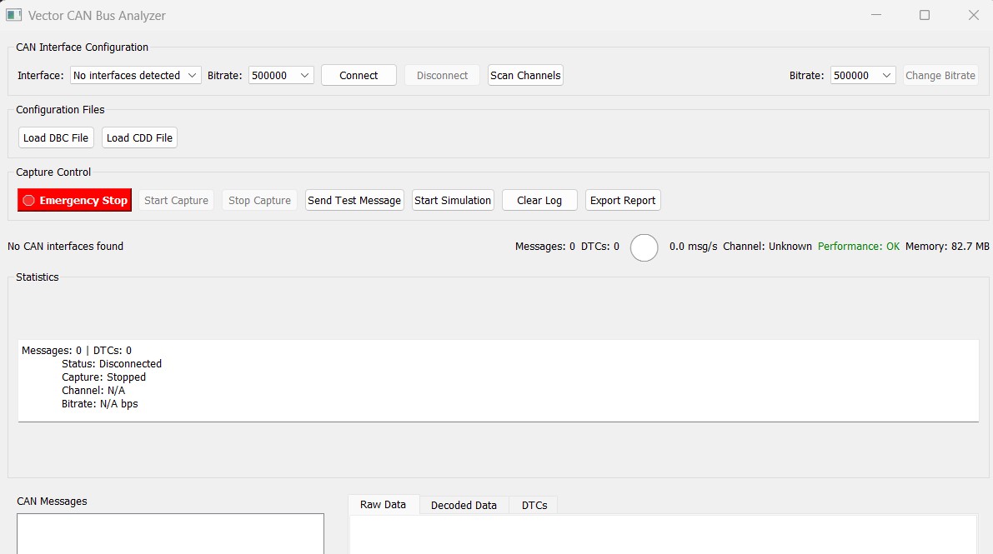Click Scan Channels button

coord(525,76)
